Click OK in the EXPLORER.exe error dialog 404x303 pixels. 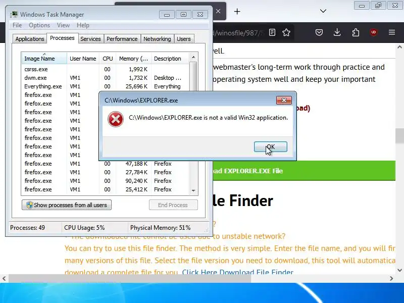271,146
